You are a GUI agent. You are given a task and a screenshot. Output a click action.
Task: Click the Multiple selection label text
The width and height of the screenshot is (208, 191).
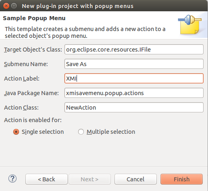tap(111, 132)
